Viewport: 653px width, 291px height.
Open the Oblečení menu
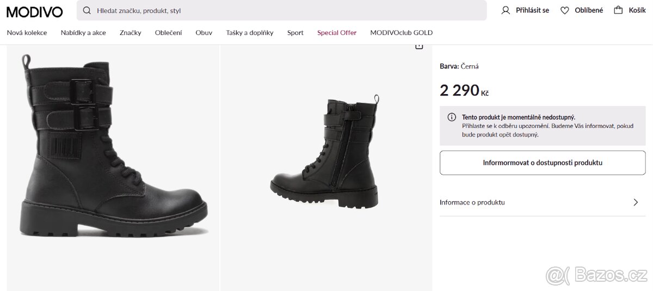(169, 33)
